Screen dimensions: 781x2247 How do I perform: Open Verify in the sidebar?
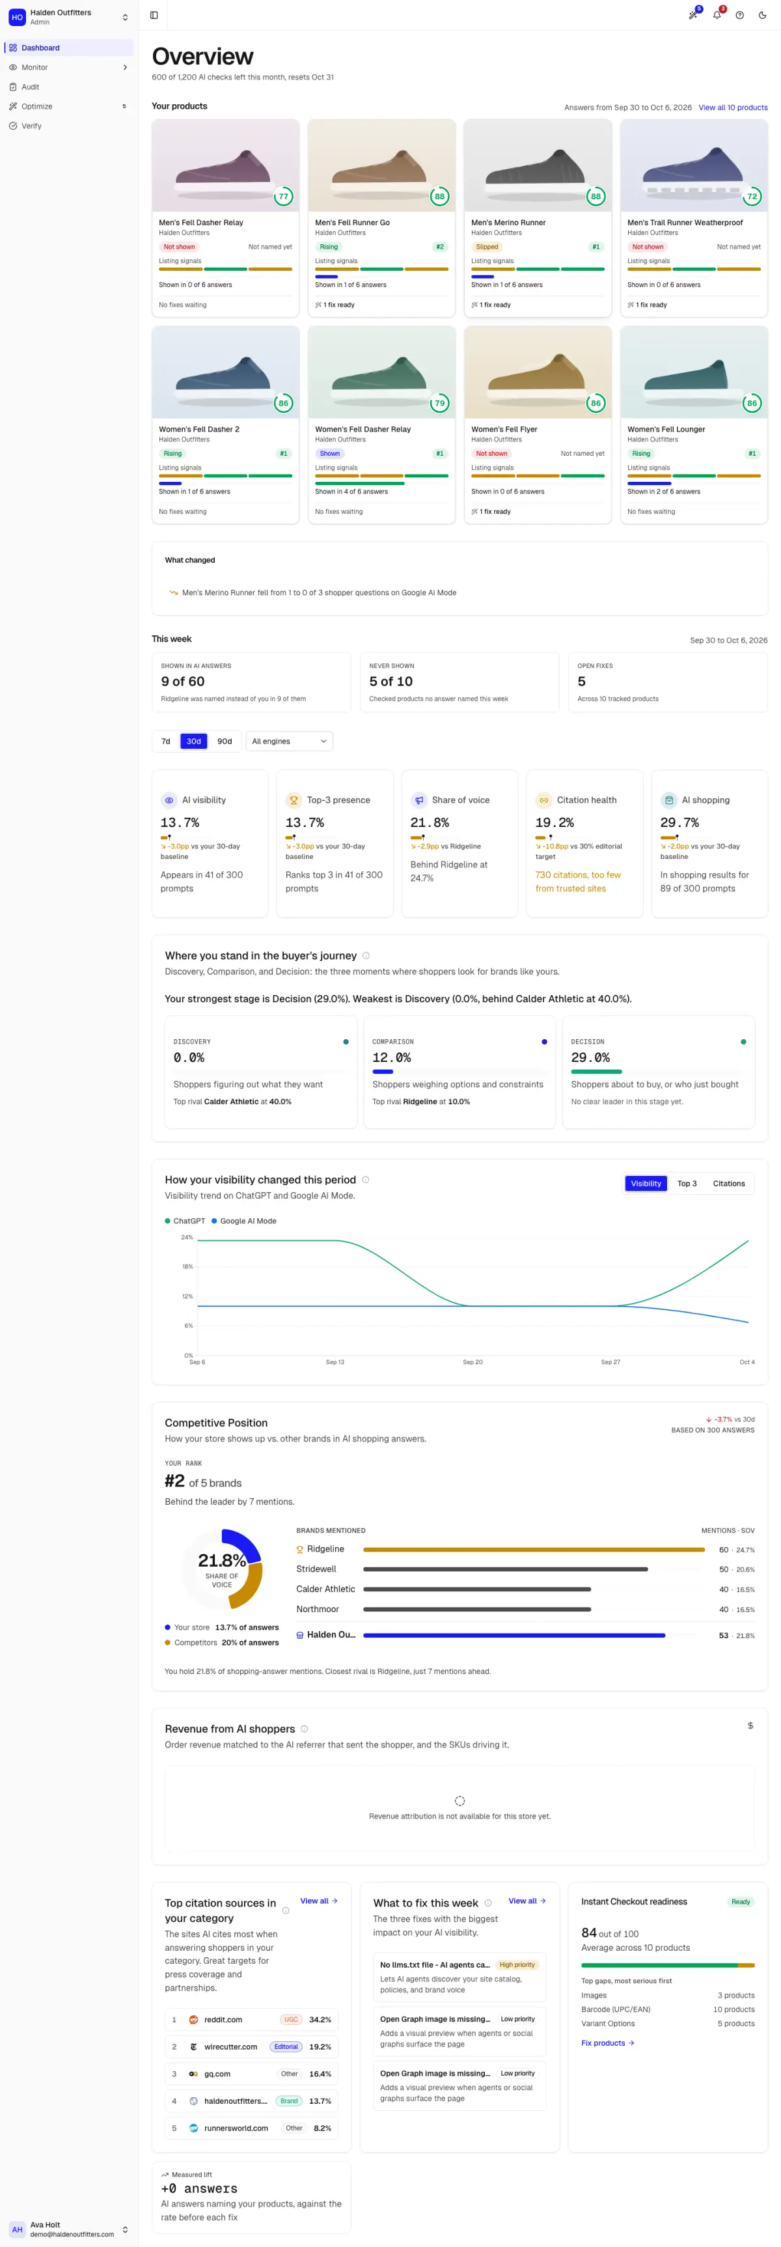click(x=69, y=126)
